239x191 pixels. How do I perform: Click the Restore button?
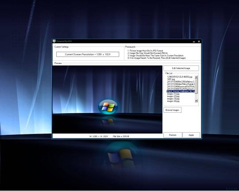click(x=173, y=135)
